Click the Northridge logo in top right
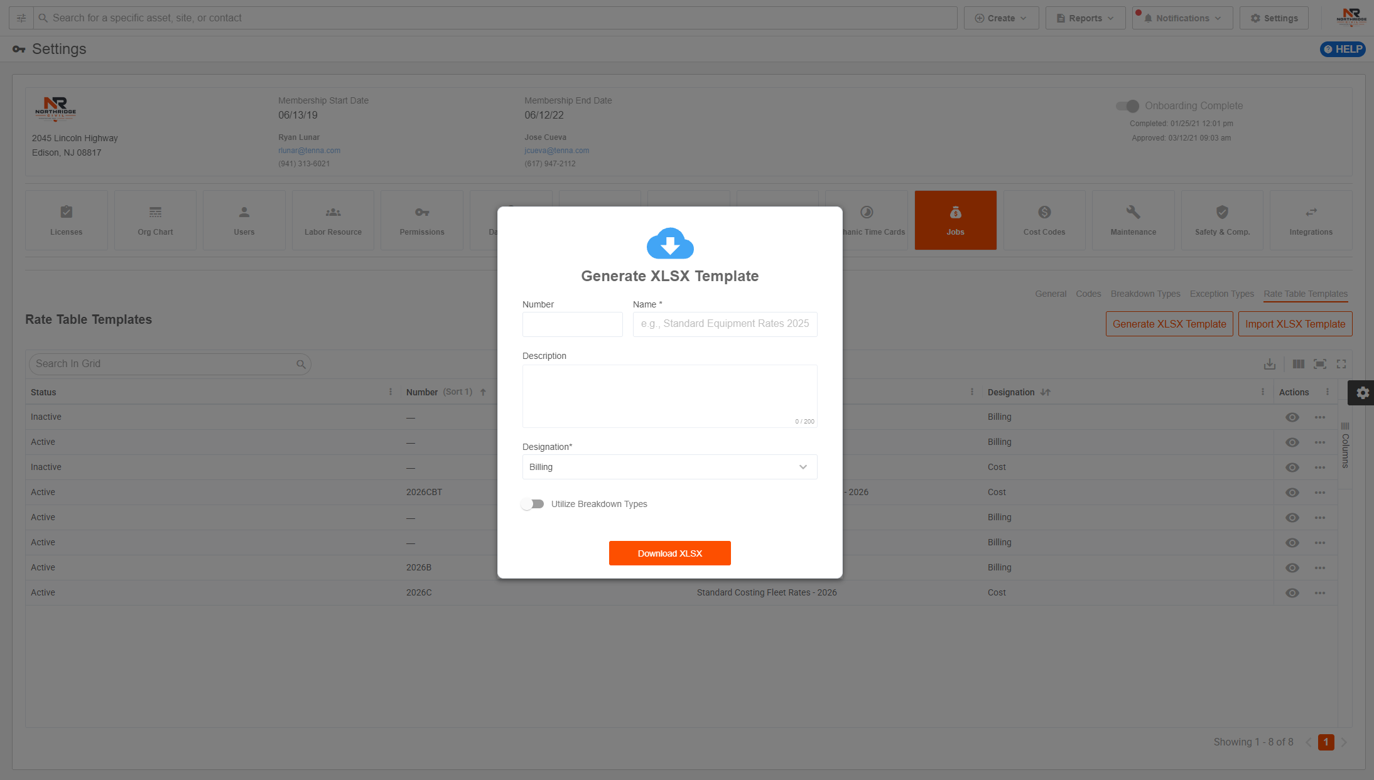Viewport: 1374px width, 780px height. click(x=1351, y=17)
